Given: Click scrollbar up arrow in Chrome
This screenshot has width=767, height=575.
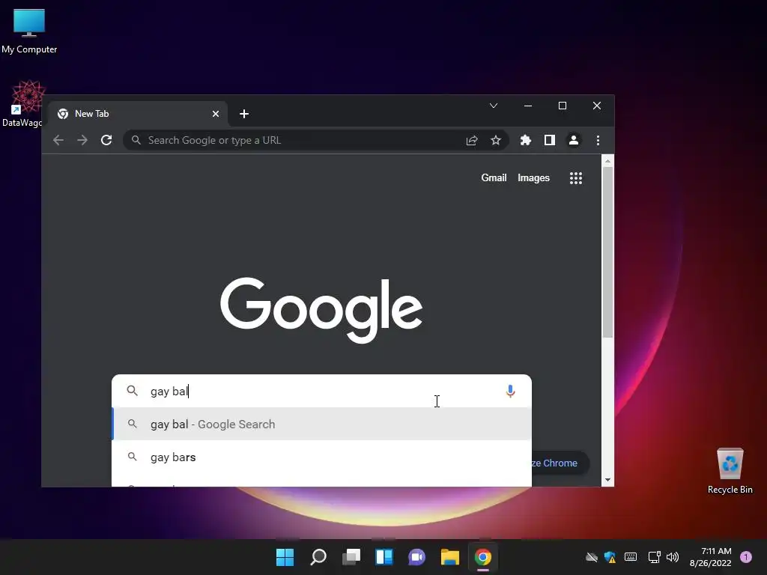Looking at the screenshot, I should pos(607,161).
